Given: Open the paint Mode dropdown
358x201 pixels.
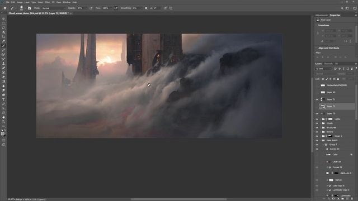Looking at the screenshot, I should point(53,8).
